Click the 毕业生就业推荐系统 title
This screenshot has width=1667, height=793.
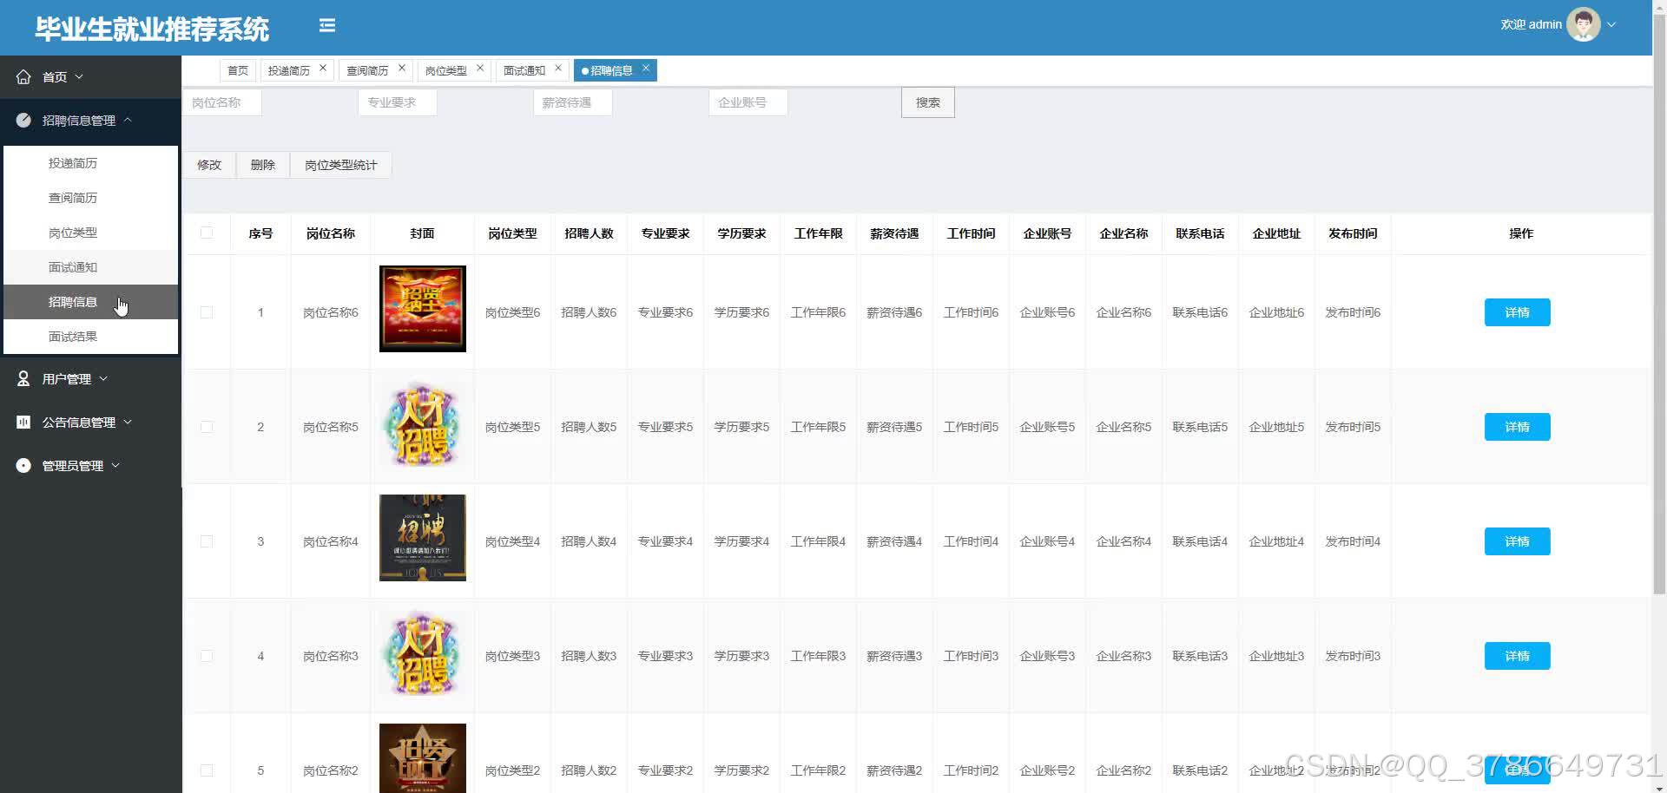152,29
